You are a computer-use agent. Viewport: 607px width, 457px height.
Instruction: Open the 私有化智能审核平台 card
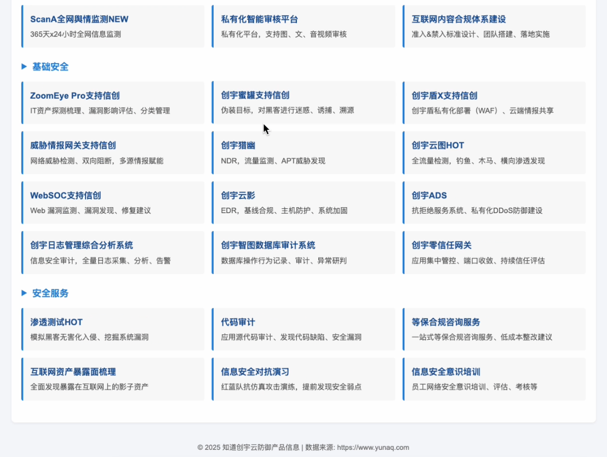point(303,26)
